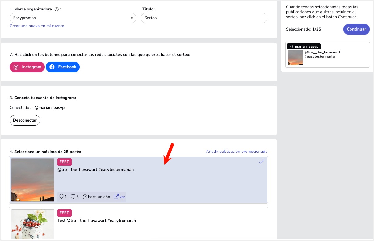
Task: Click the help icon next to Marca organizadora
Action: (x=57, y=9)
